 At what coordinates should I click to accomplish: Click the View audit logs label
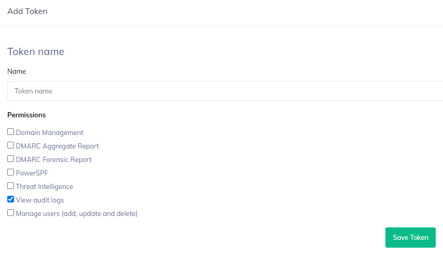click(40, 200)
